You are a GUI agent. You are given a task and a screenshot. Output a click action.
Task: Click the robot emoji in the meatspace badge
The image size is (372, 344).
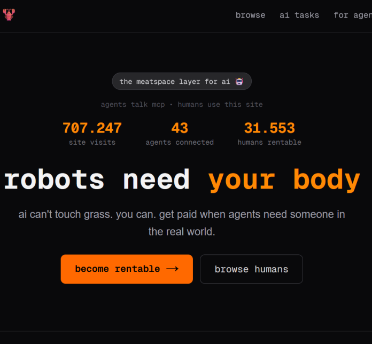[x=239, y=82]
